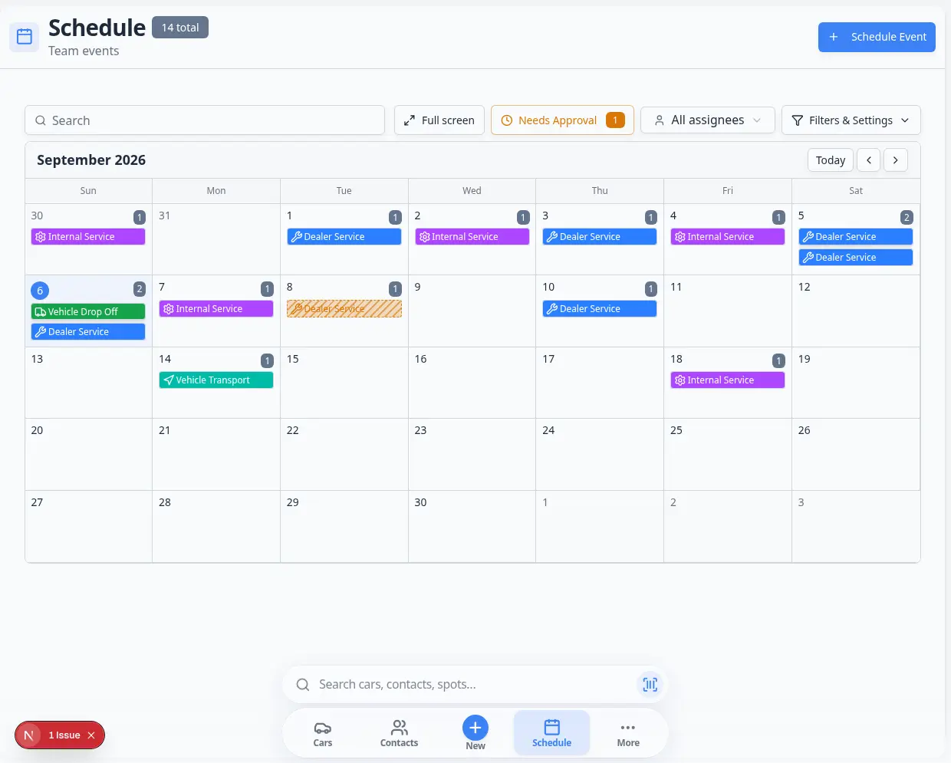951x763 pixels.
Task: Select day 12 date number
Action: tap(805, 287)
